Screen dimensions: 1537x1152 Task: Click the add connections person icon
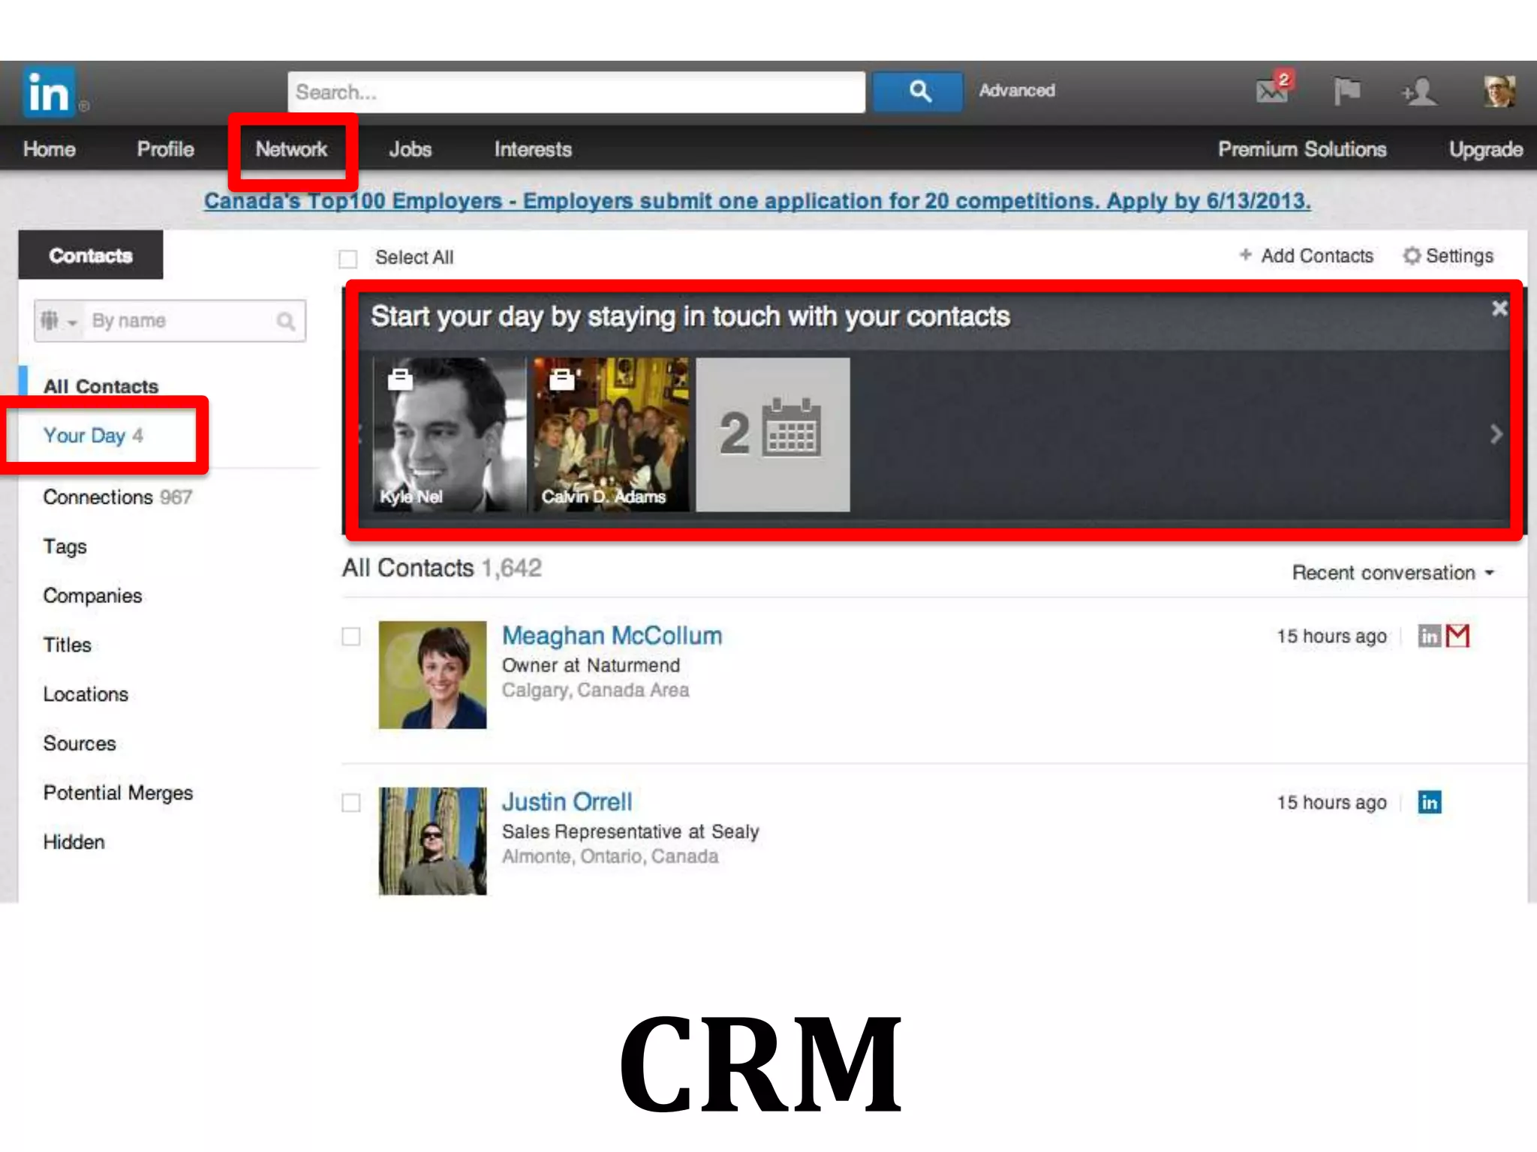1418,91
